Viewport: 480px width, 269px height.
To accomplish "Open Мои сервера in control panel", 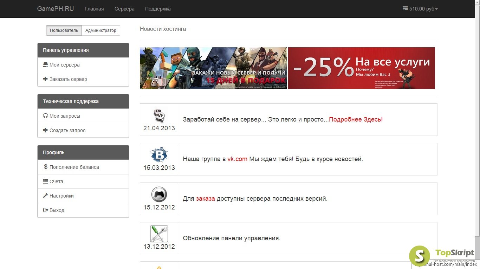I will (83, 65).
